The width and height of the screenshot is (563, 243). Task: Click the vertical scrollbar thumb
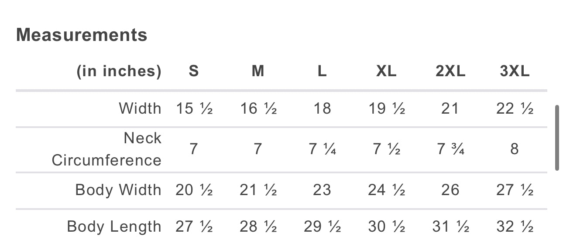click(x=557, y=138)
